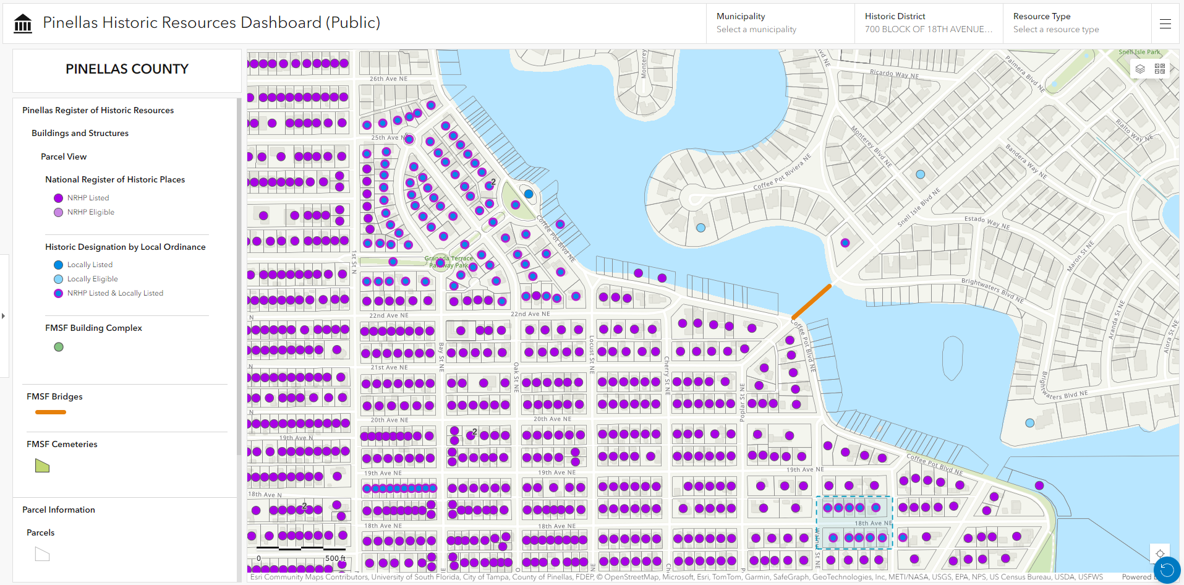
Task: Click the Pinellas Historic Resources Dashboard title
Action: point(211,23)
